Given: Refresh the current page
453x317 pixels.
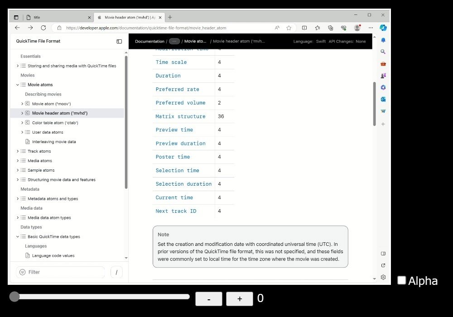Looking at the screenshot, I should click(x=43, y=28).
